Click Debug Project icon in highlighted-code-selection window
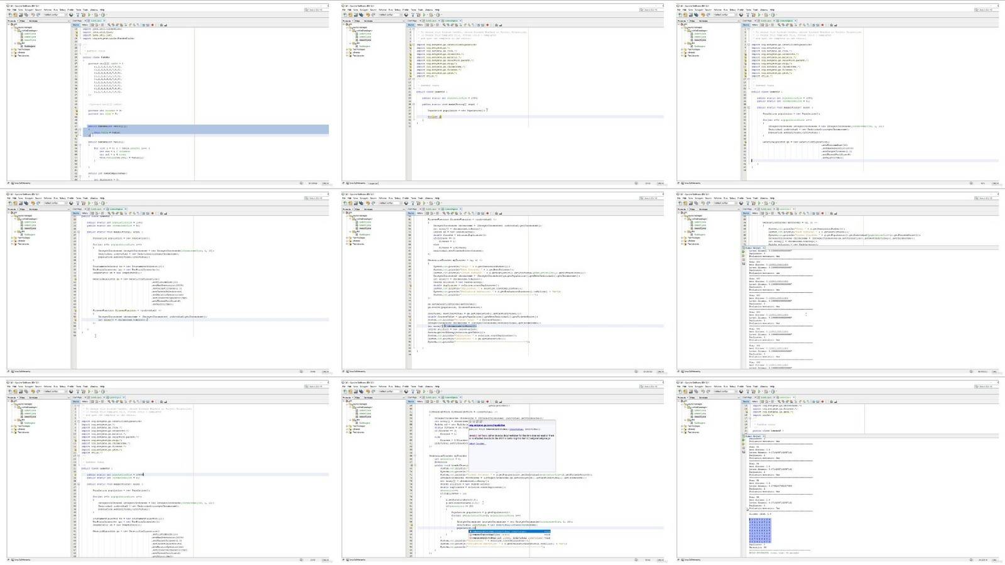Image resolution: width=1005 pixels, height=565 pixels. click(96, 14)
